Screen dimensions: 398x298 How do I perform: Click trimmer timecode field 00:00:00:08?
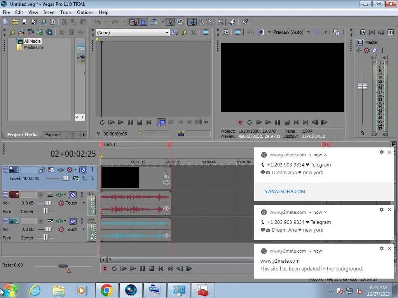pyautogui.click(x=115, y=134)
